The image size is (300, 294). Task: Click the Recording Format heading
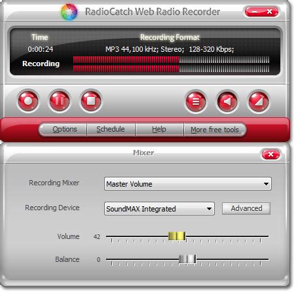pyautogui.click(x=170, y=37)
